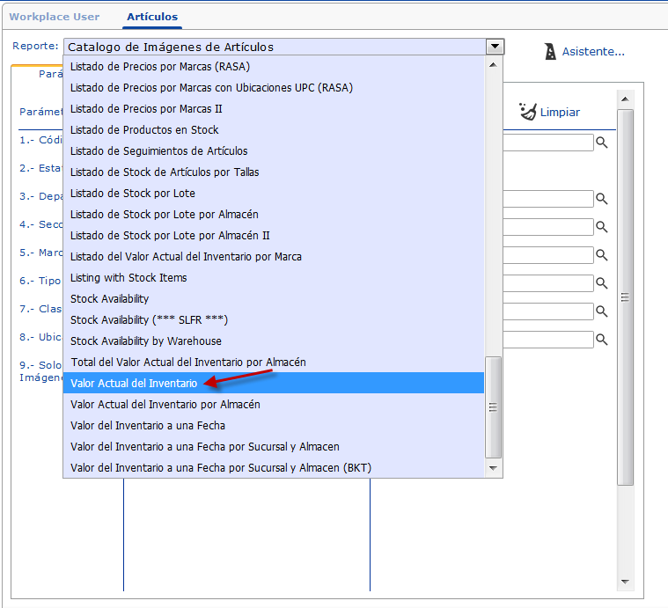
Task: Open the Asistente... link
Action: click(x=593, y=52)
